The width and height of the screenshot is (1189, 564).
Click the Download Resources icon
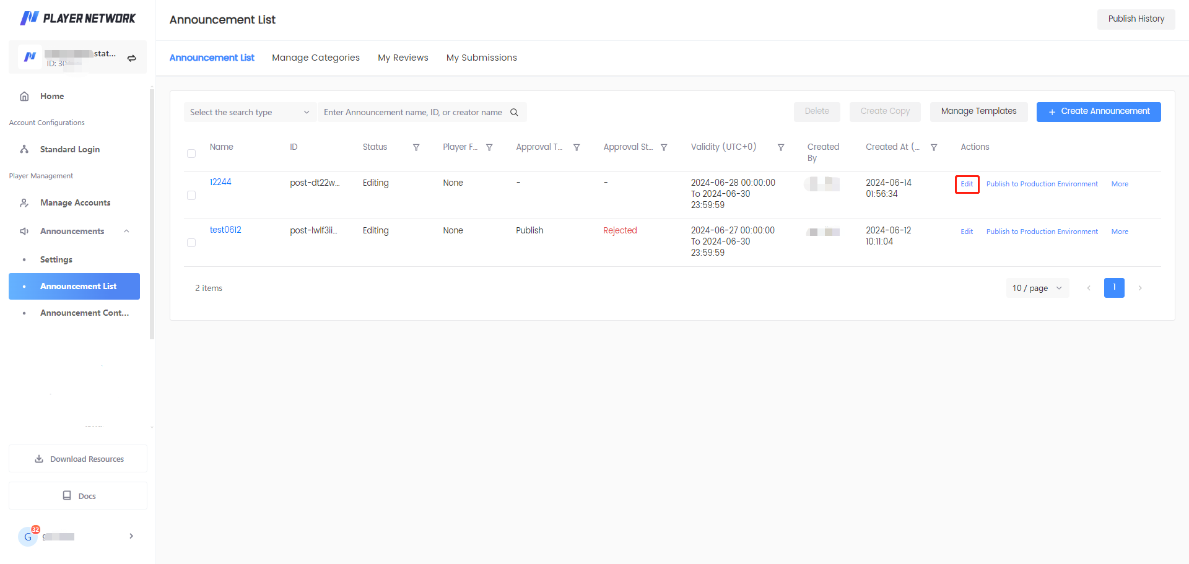[40, 459]
